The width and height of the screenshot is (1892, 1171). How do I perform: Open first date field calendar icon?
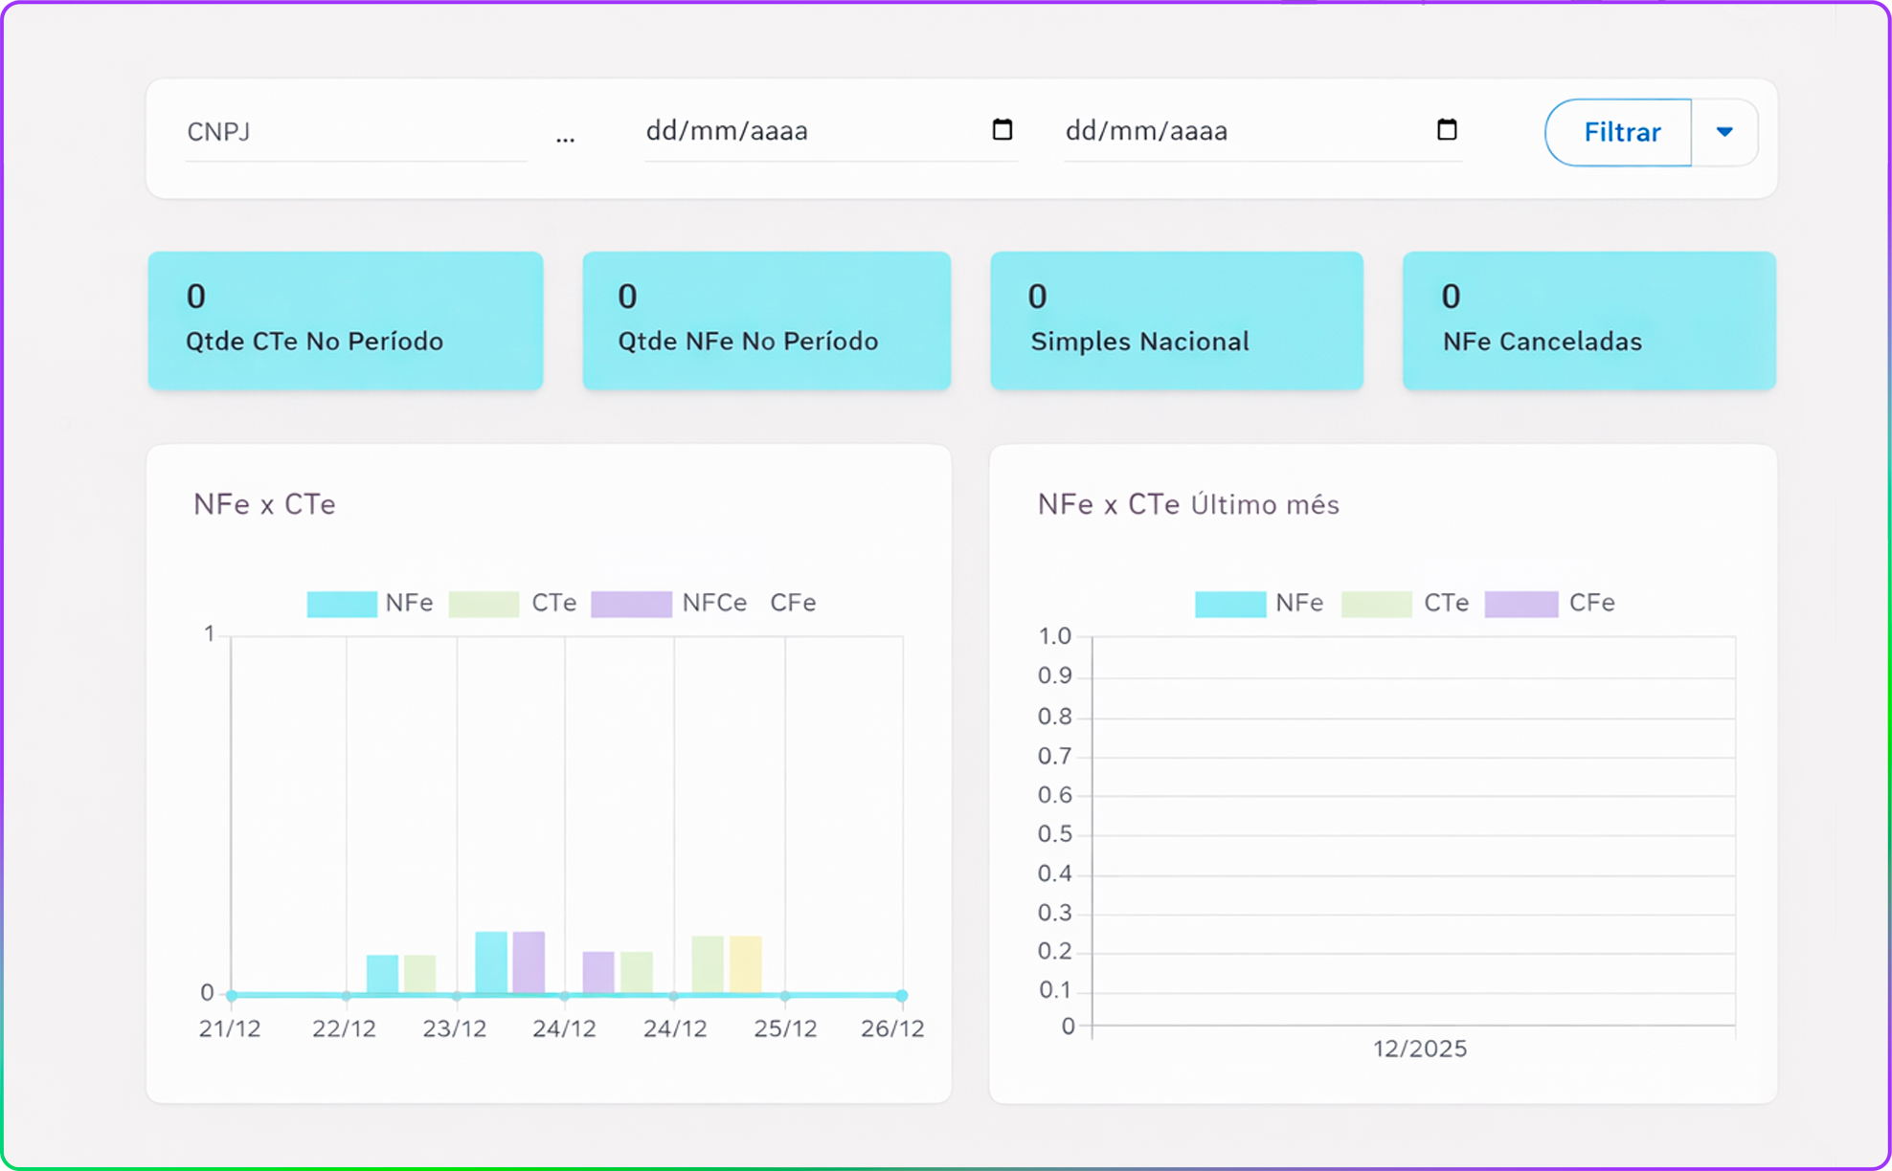pyautogui.click(x=1002, y=129)
